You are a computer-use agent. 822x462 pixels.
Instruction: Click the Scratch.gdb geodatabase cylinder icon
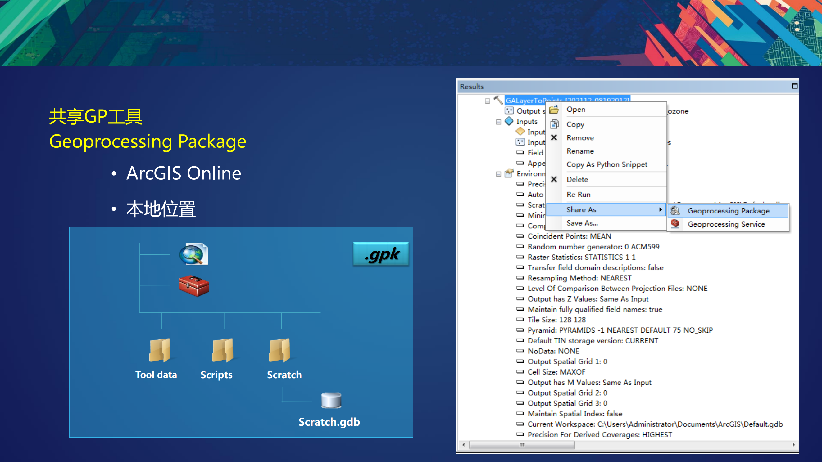click(x=331, y=401)
